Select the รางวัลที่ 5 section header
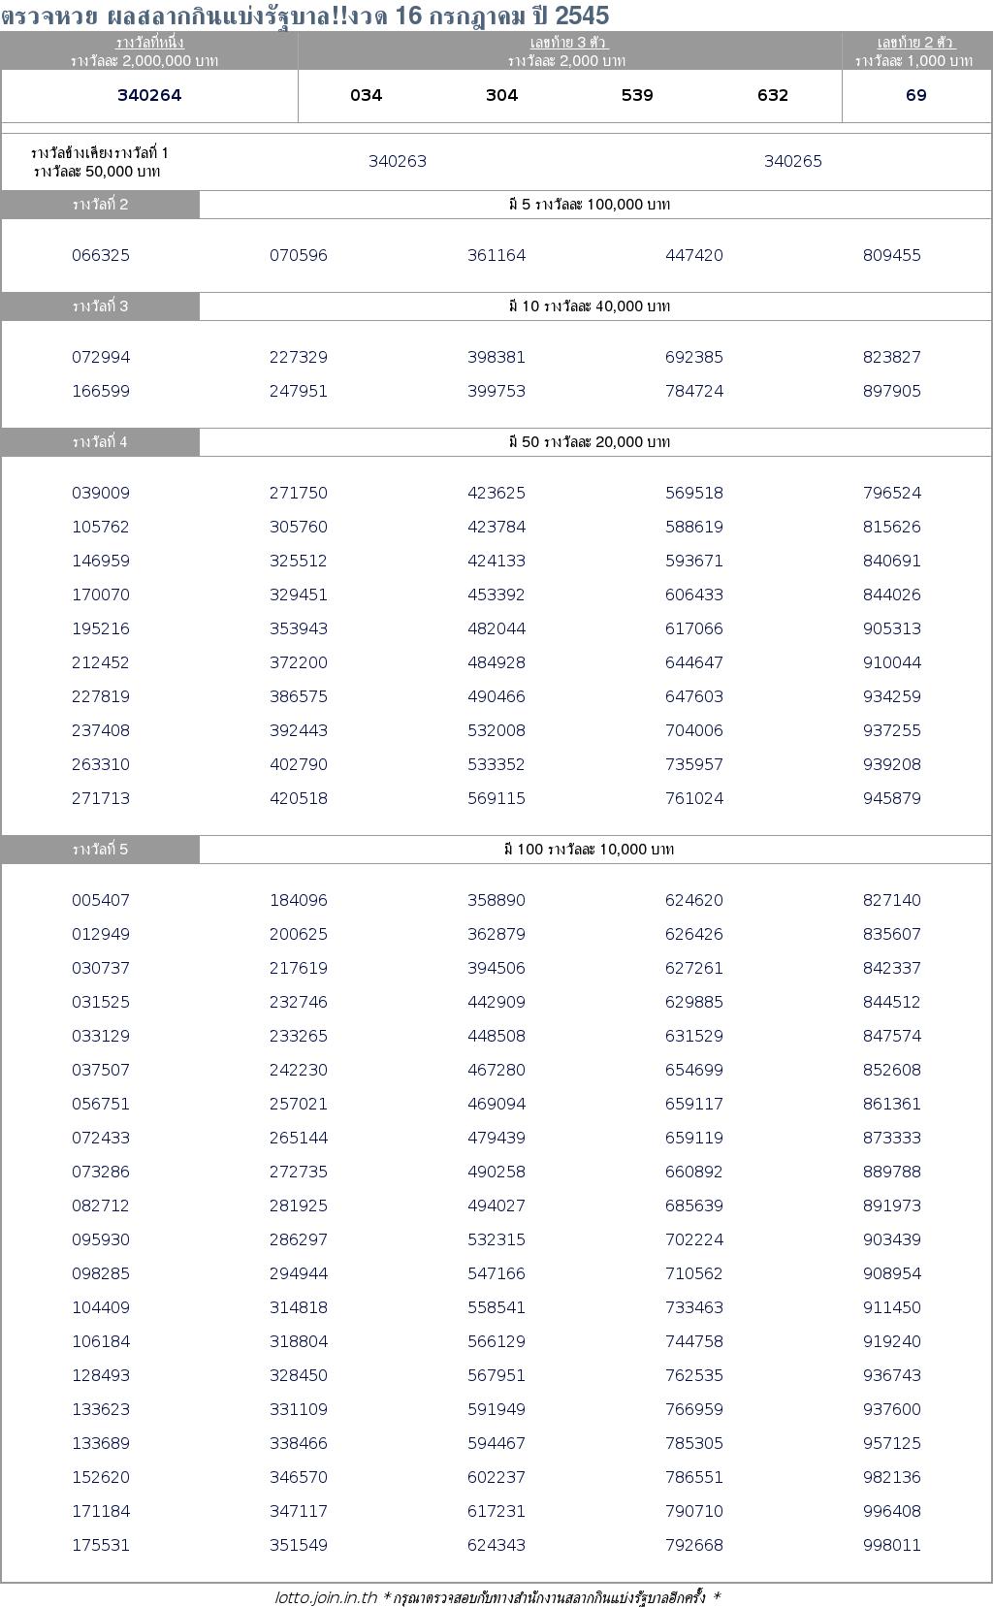993x1607 pixels. point(100,849)
